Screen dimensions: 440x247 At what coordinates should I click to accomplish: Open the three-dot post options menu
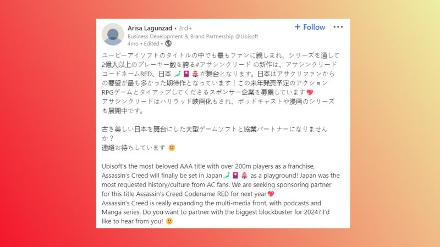[338, 27]
